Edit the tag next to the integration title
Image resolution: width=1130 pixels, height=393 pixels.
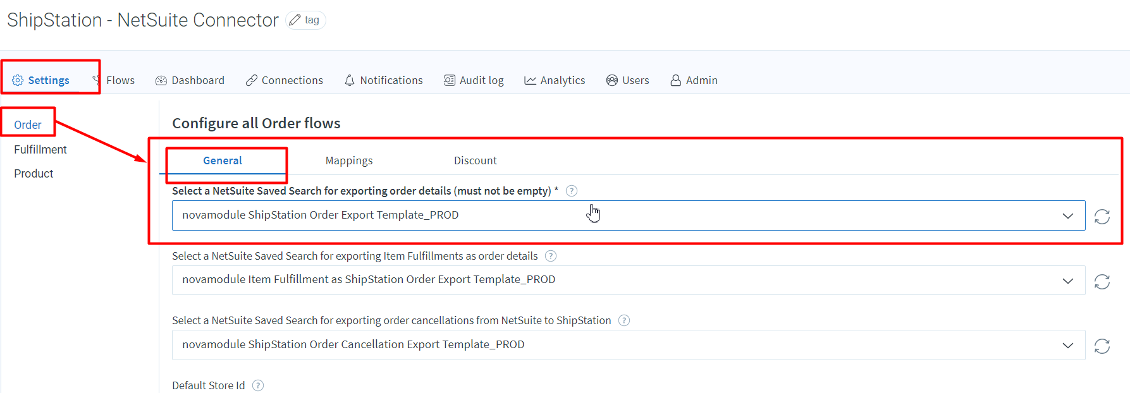click(305, 20)
